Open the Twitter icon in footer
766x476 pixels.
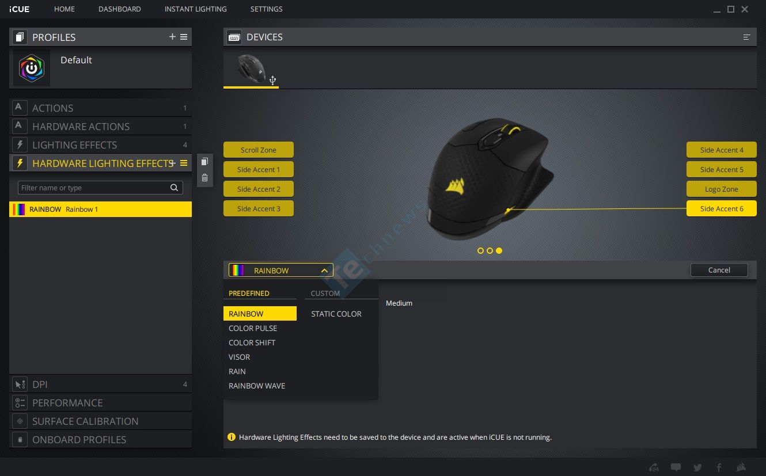coord(697,467)
